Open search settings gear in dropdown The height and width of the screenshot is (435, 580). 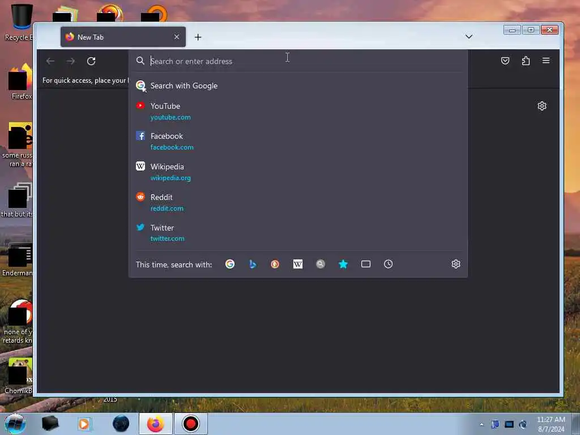(456, 264)
